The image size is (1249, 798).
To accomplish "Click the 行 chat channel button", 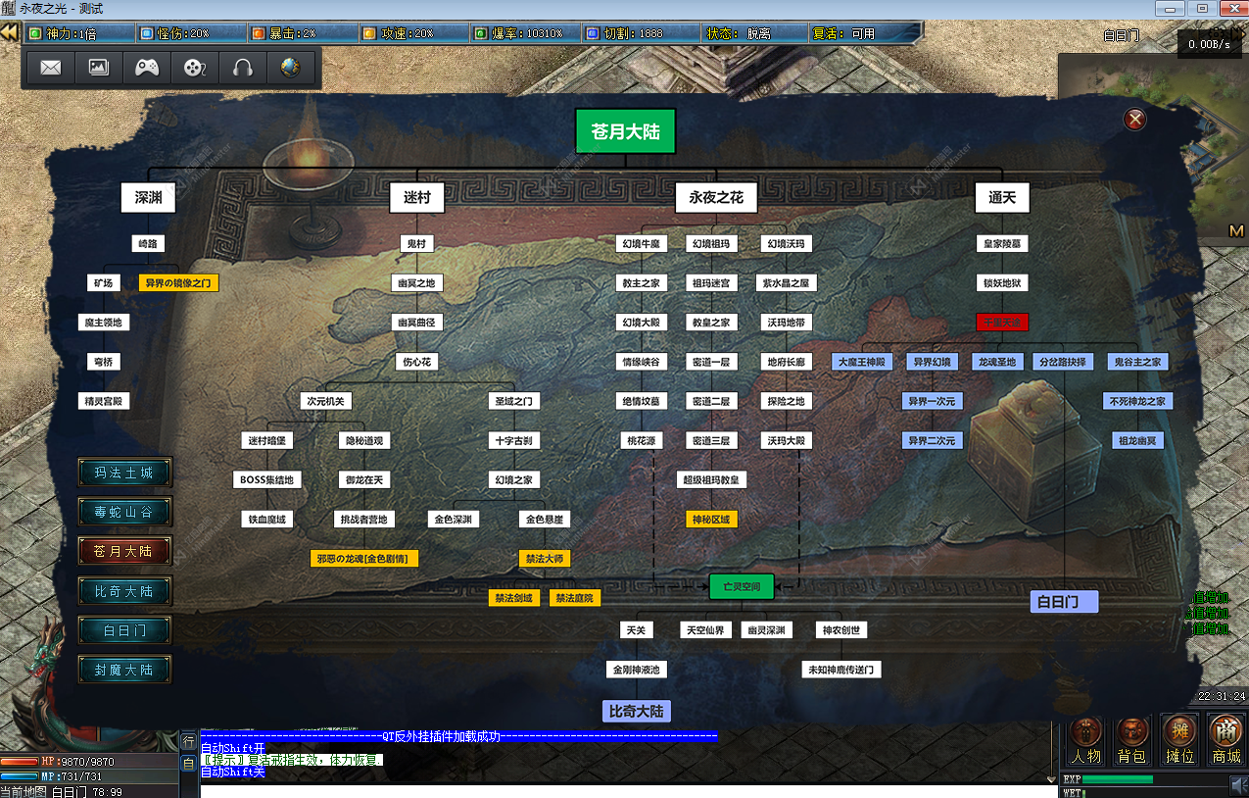I will coord(188,742).
